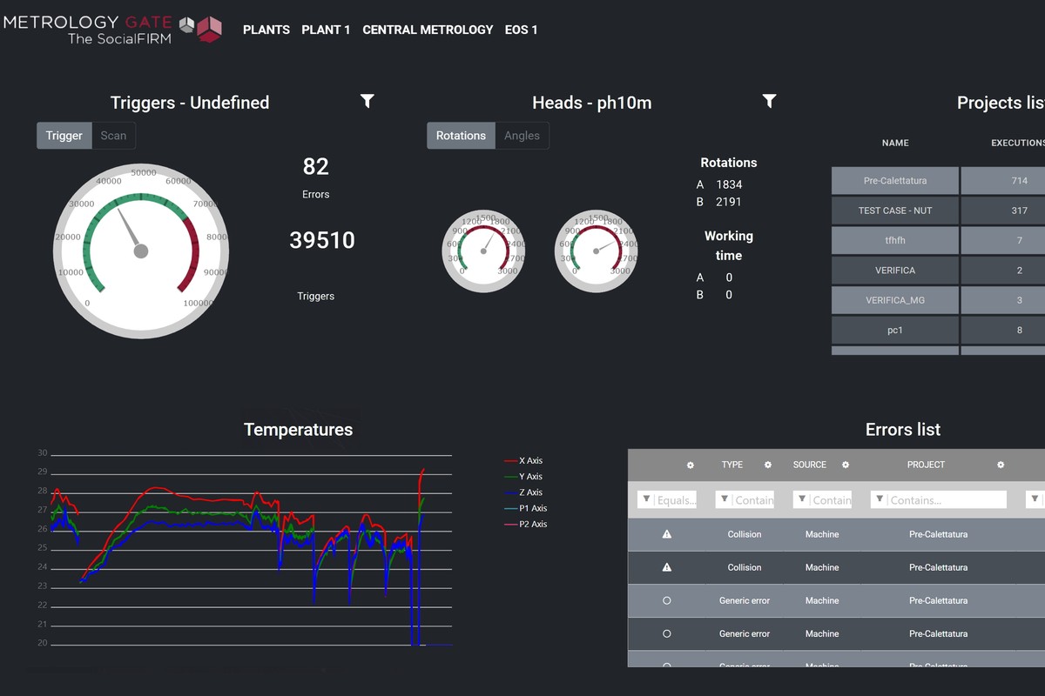Click Rotations B value 2191

tap(729, 202)
